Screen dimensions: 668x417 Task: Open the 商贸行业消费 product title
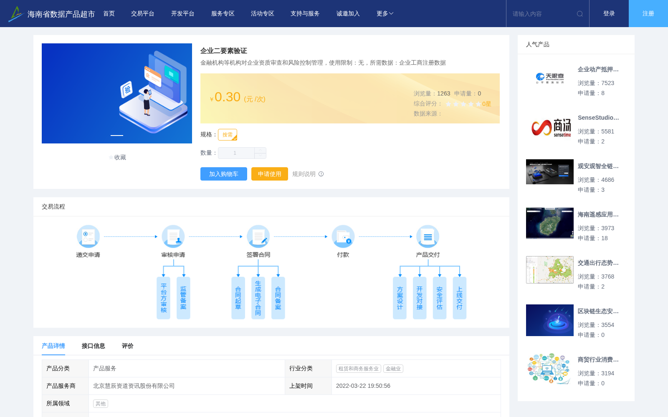tap(598, 359)
